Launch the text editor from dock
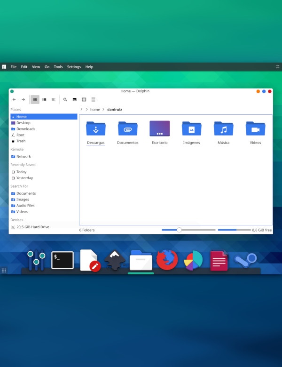This screenshot has height=367, width=282. (90, 260)
